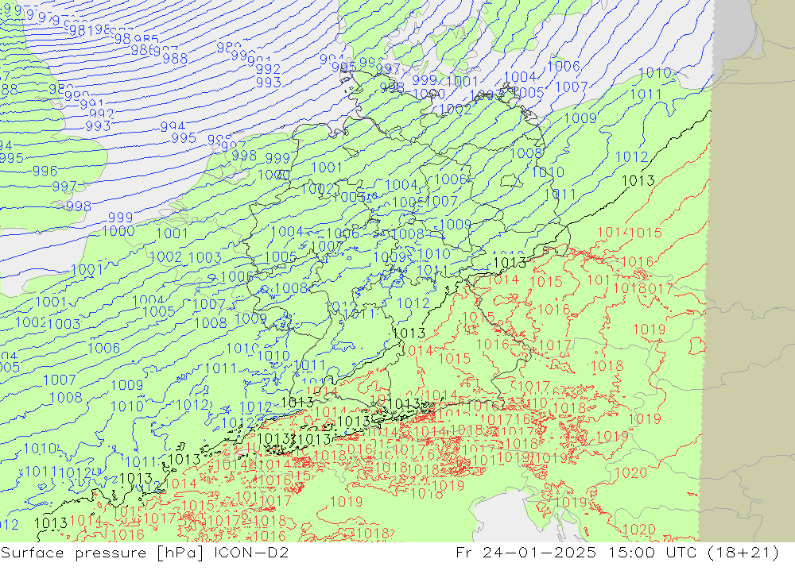The width and height of the screenshot is (795, 582).
Task: Click the 'ICON-D2' model name in caption
Action: pos(251,552)
